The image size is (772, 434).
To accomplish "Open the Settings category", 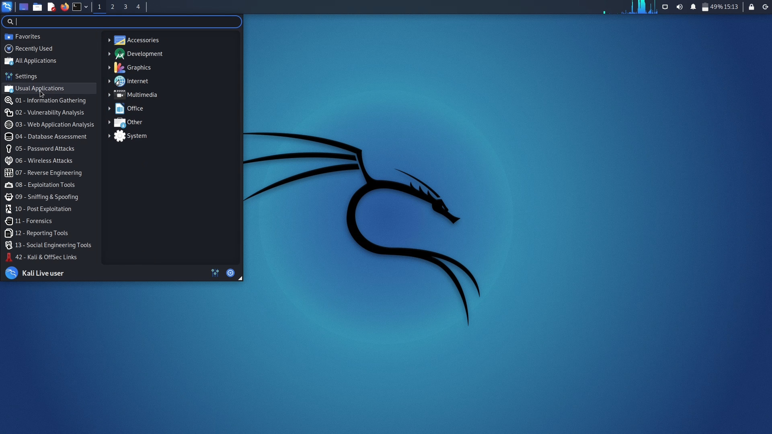I will point(49,76).
